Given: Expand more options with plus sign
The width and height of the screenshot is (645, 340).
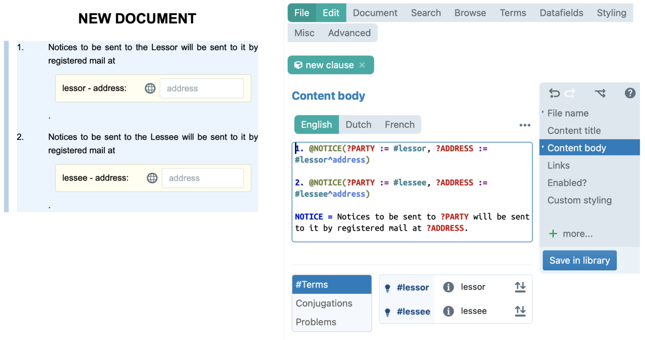Looking at the screenshot, I should tap(553, 234).
